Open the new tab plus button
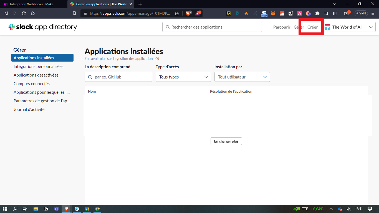The height and width of the screenshot is (213, 379). click(140, 4)
